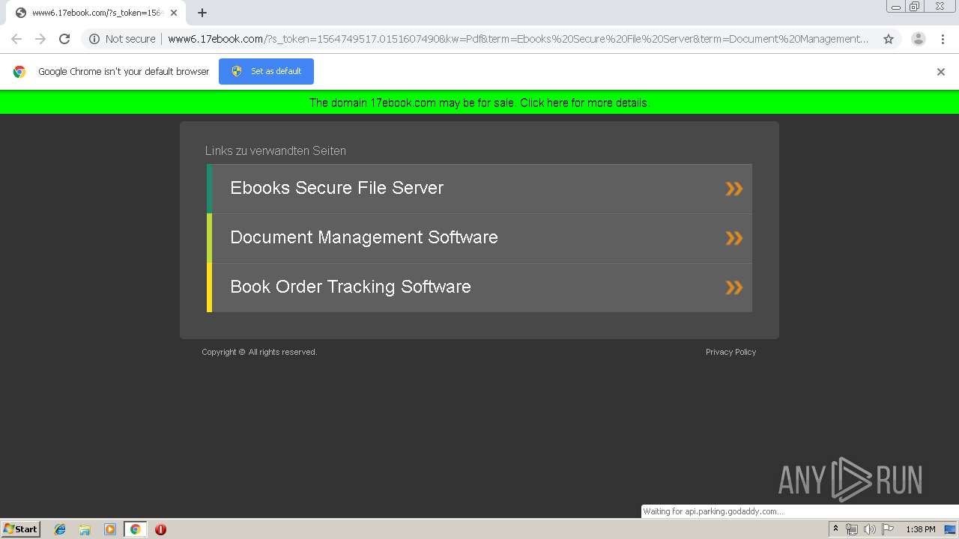
Task: Click arrows next to Document Management Software
Action: click(734, 238)
